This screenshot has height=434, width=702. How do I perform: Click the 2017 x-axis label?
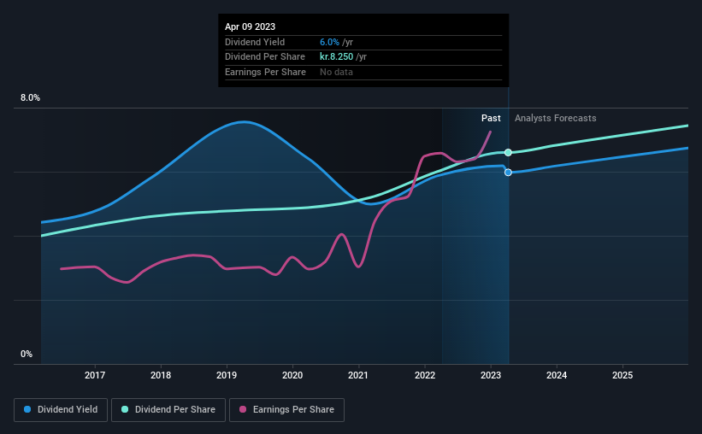click(x=95, y=375)
